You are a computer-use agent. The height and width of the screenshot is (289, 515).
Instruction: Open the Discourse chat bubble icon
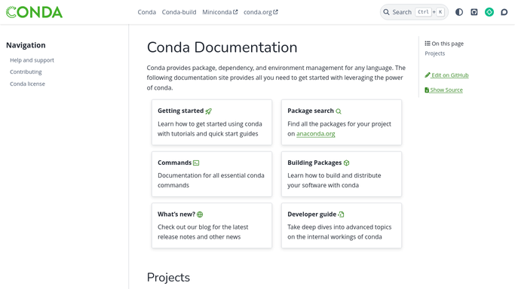(x=504, y=12)
